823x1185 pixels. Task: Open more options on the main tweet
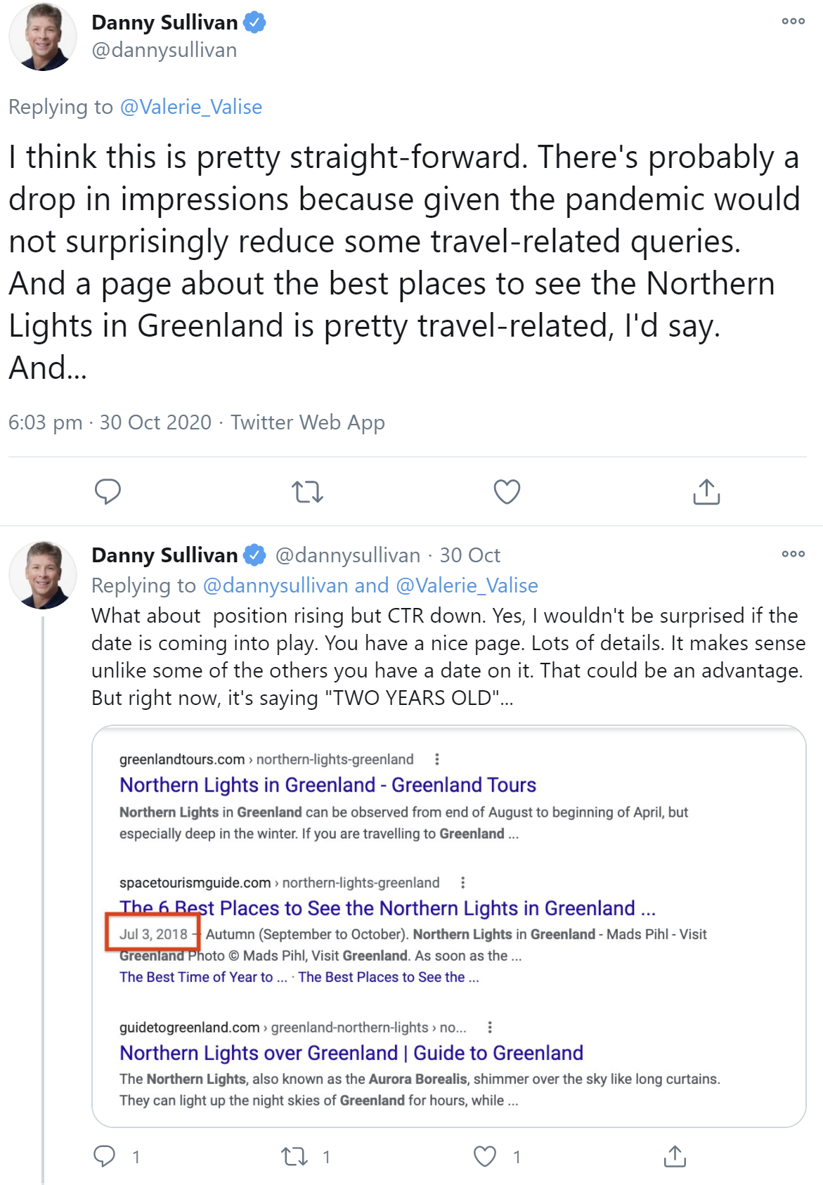[x=793, y=21]
